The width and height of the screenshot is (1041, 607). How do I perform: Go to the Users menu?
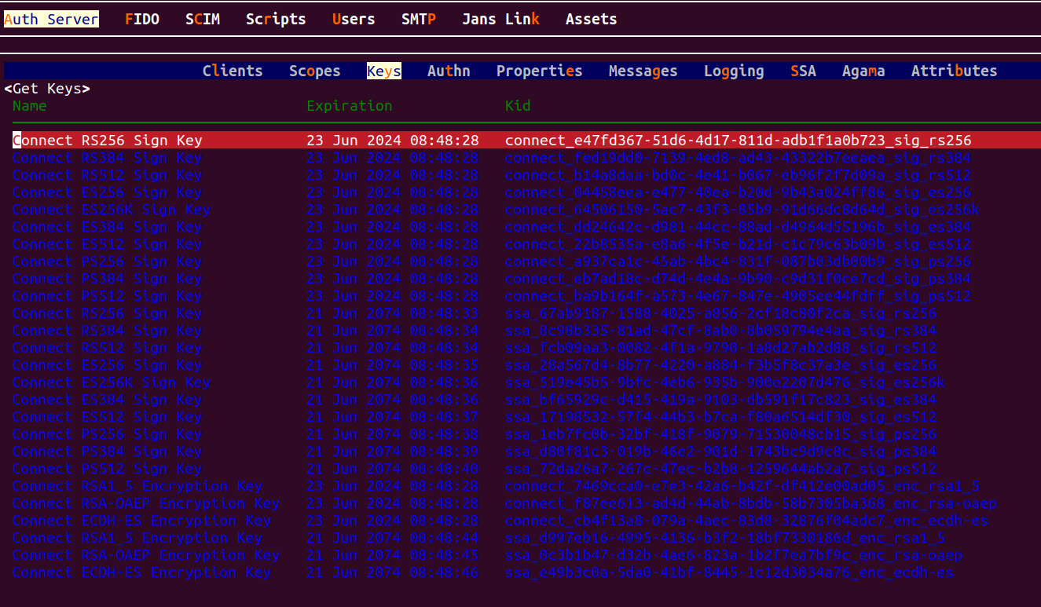point(354,20)
